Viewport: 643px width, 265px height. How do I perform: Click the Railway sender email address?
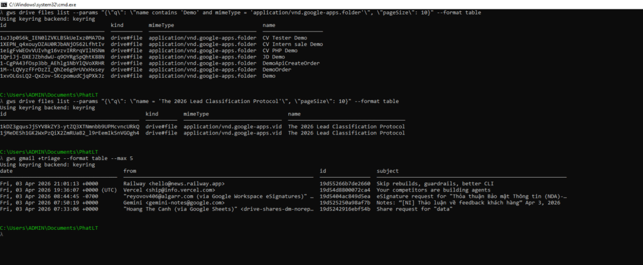(x=173, y=183)
